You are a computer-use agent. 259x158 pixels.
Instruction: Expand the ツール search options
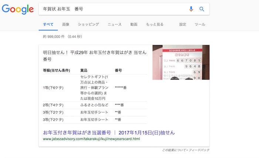200,24
